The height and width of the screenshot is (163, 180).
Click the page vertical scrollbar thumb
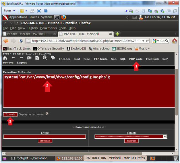177,92
